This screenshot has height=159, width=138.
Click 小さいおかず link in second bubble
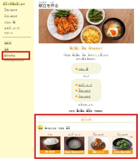tap(84, 96)
